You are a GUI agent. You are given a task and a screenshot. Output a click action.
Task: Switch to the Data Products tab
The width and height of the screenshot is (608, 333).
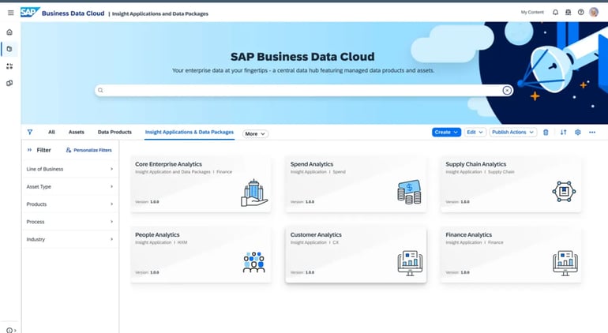pos(114,133)
